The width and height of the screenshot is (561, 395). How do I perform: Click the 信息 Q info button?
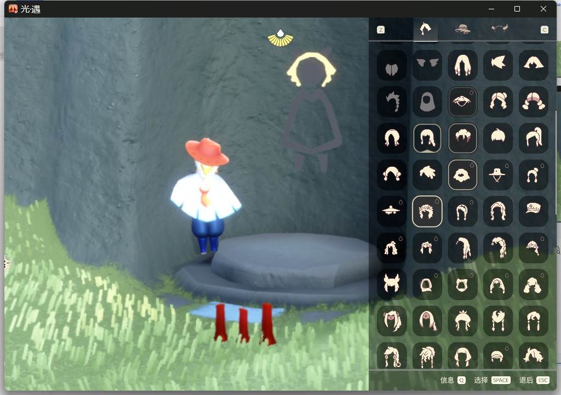coord(453,380)
